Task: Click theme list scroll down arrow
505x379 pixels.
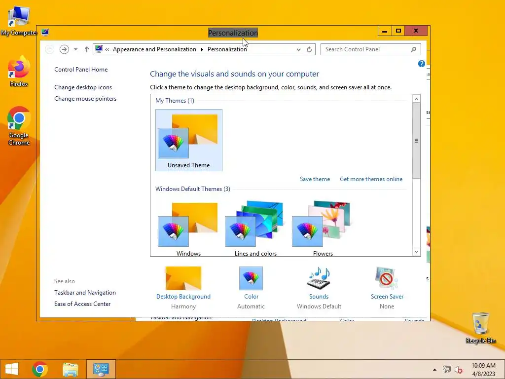Action: (x=416, y=252)
